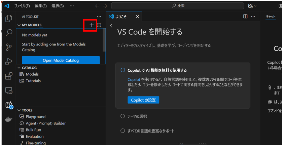Open the Docker view
Image resolution: width=282 pixels, height=145 pixels.
pyautogui.click(x=9, y=119)
